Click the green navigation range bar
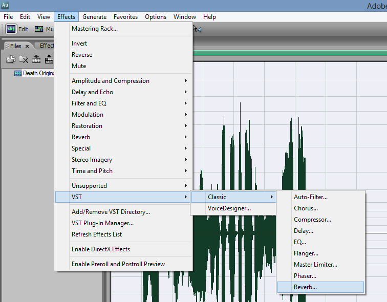This screenshot has height=302, width=387. coord(290,53)
